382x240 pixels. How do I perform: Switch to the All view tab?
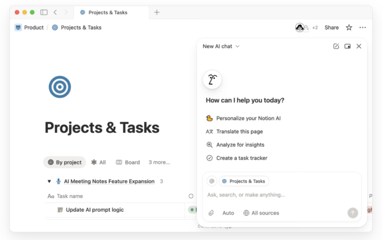coord(99,162)
